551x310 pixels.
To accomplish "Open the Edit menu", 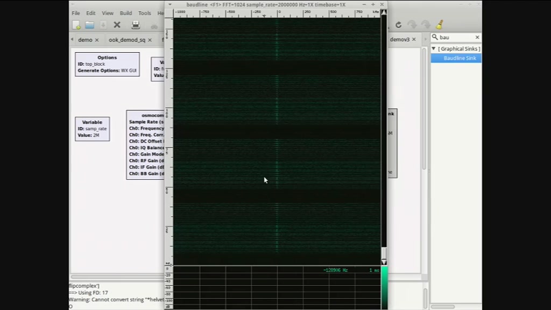I will pyautogui.click(x=90, y=13).
